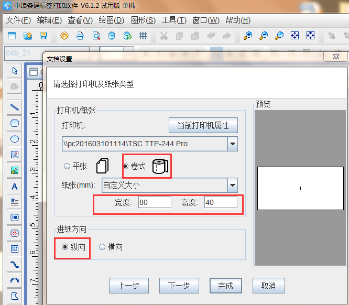Screen dimensions: 349x305
Task: Expand the printer selection dropdown
Action: [232, 144]
